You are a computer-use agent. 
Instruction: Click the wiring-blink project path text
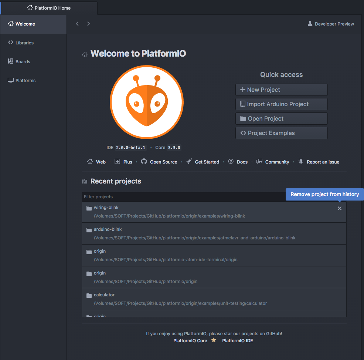(169, 216)
